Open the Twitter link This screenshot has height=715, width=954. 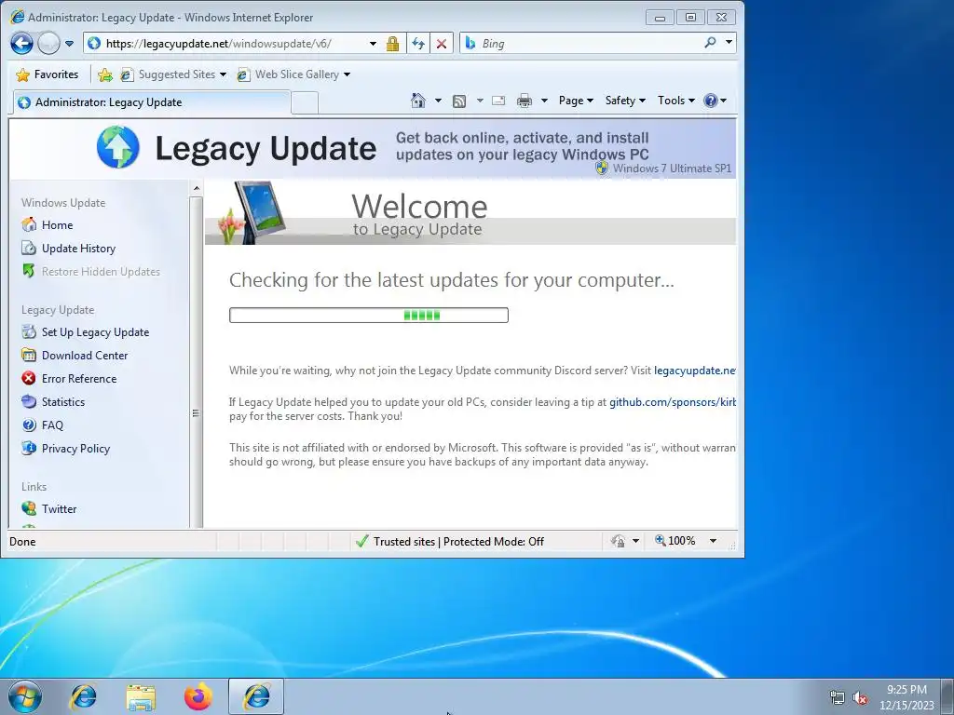pos(59,509)
